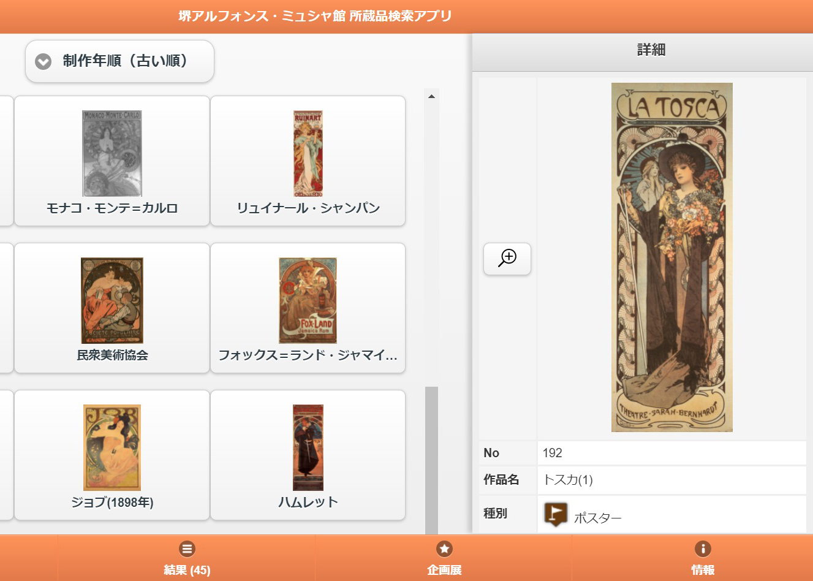Click the brown poster type flag icon
The width and height of the screenshot is (813, 581).
click(556, 514)
